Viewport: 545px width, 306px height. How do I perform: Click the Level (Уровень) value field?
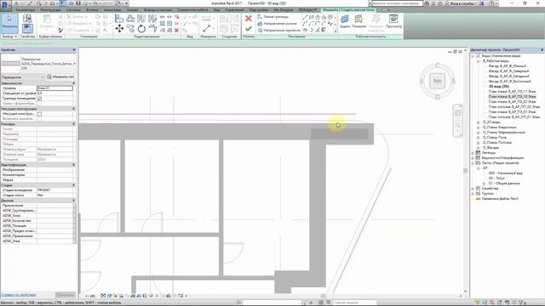(x=54, y=88)
